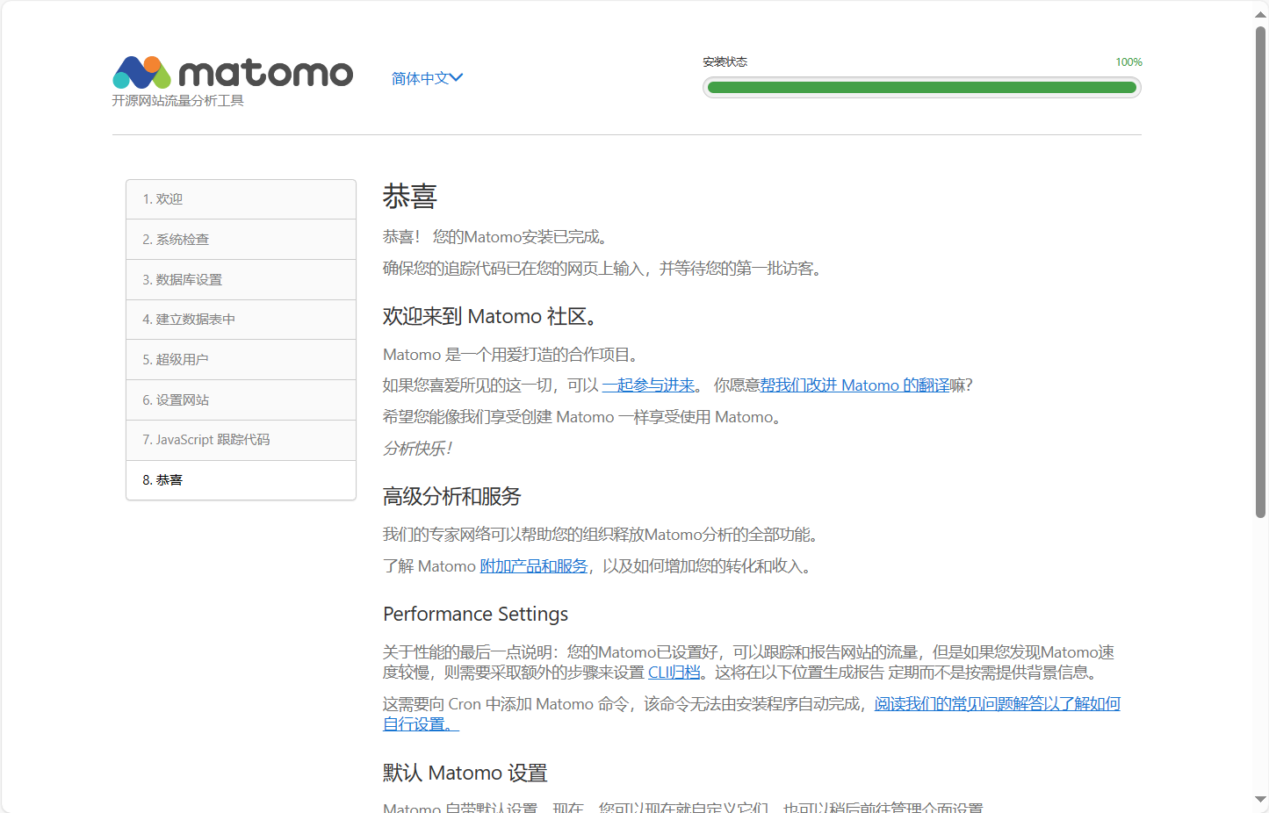This screenshot has width=1269, height=813.
Task: Click the 高级分析和服务 heading
Action: click(x=452, y=497)
